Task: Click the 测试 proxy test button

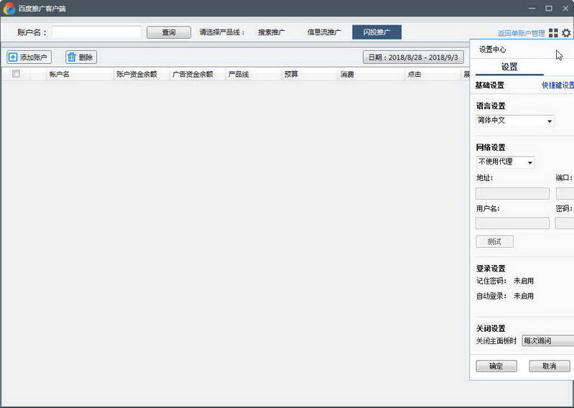Action: click(494, 241)
